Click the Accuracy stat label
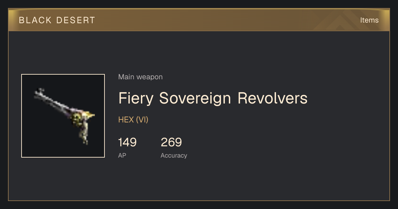The height and width of the screenshot is (209, 398). pyautogui.click(x=174, y=156)
